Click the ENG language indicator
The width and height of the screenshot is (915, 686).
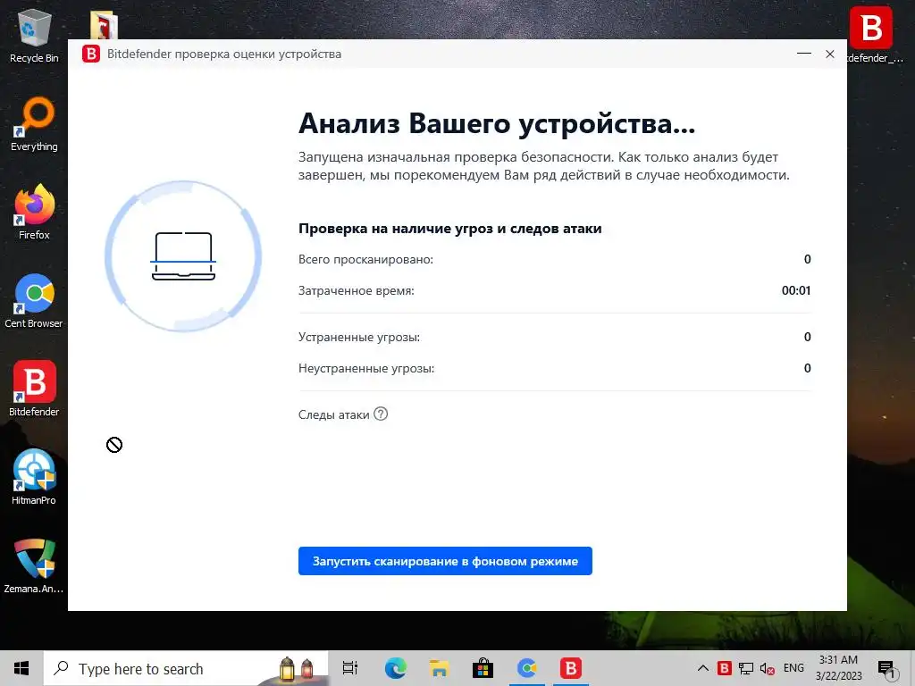click(793, 668)
